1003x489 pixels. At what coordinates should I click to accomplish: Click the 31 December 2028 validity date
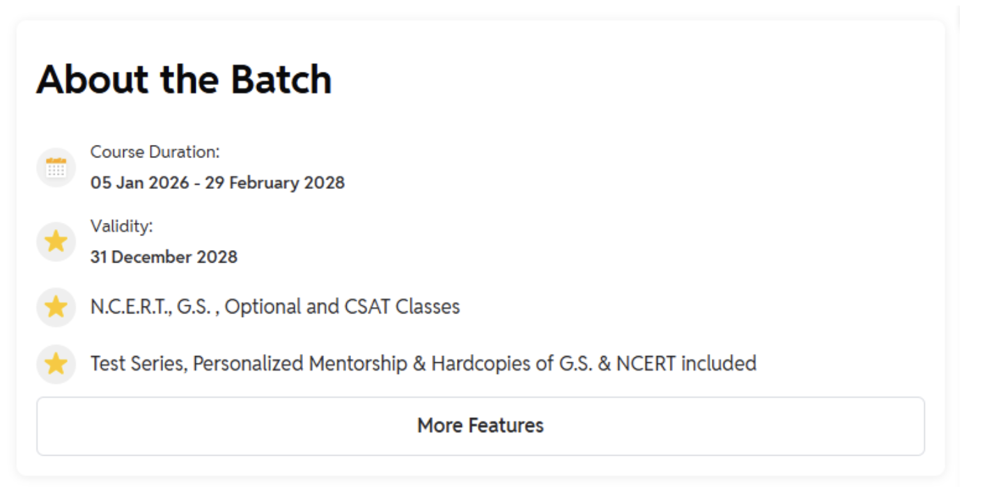(164, 257)
